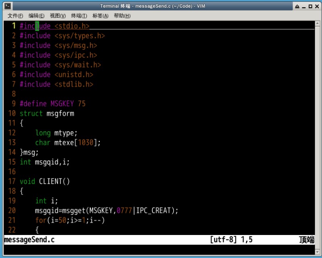Open the 标签(A) menu

tap(100, 16)
